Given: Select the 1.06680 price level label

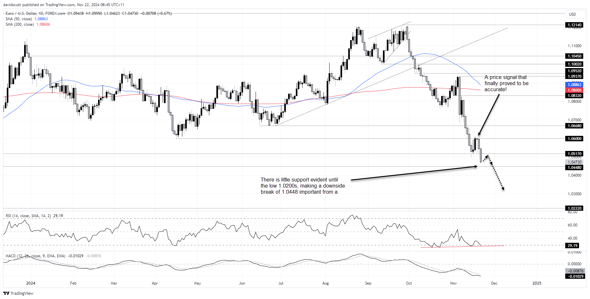Looking at the screenshot, I should (x=575, y=126).
